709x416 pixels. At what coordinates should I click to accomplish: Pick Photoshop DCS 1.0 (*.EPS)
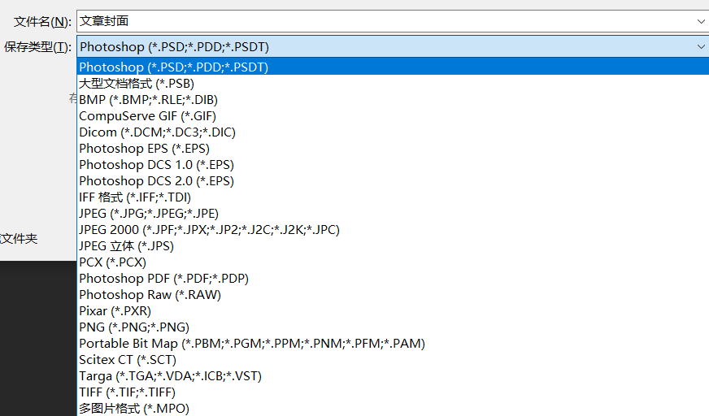393,165
